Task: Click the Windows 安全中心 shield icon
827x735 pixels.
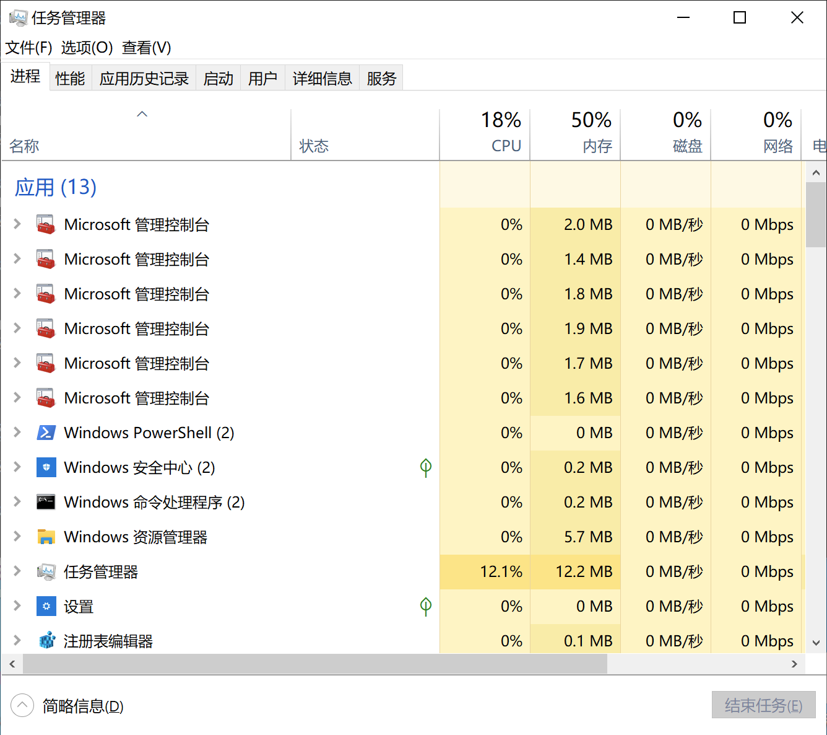Action: click(x=46, y=467)
